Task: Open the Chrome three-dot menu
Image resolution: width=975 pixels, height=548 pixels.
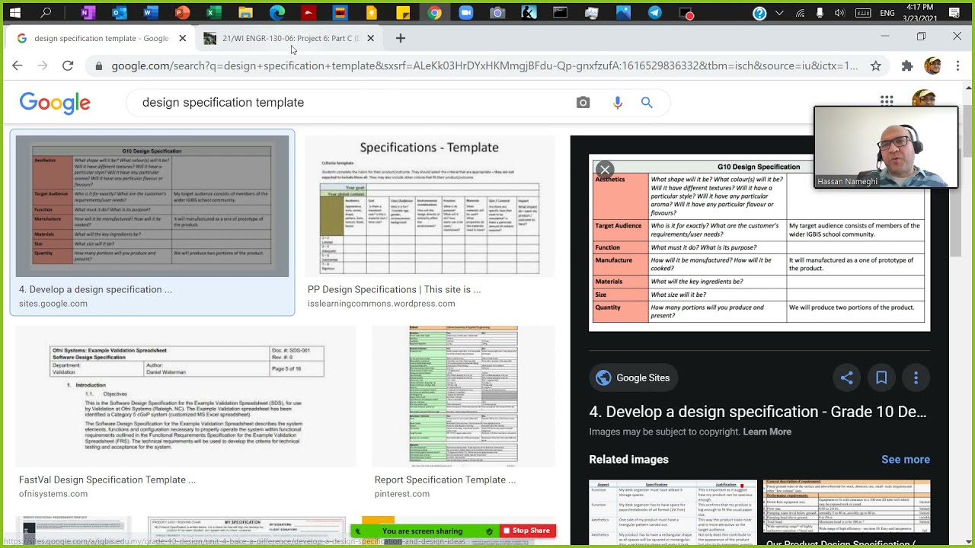Action: click(x=957, y=66)
